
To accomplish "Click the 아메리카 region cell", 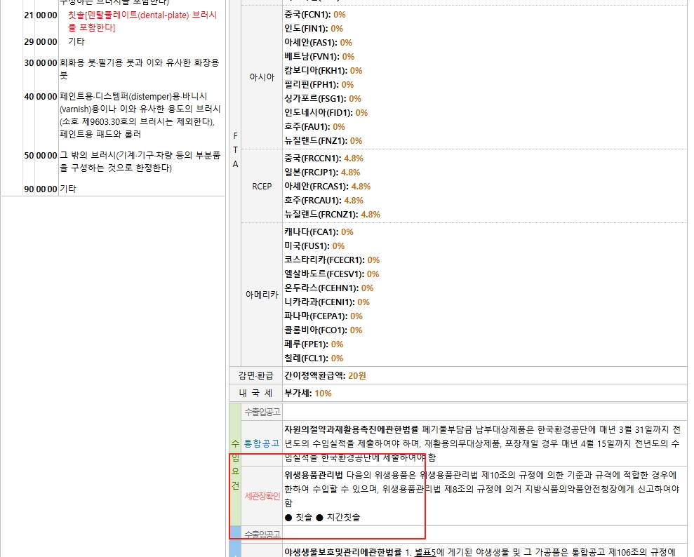I will (262, 295).
